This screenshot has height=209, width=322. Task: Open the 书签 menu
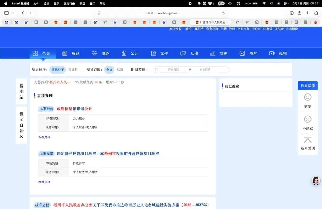point(82,4)
